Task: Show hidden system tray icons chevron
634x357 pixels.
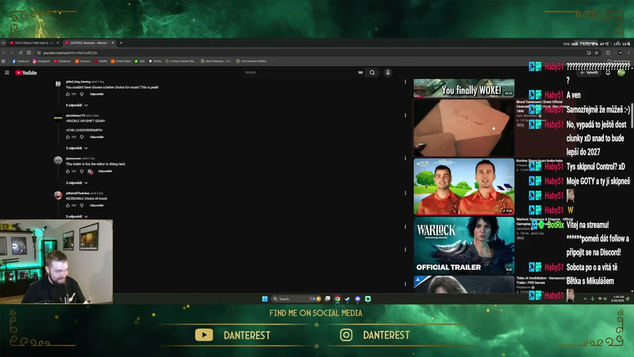Action: pos(585,299)
